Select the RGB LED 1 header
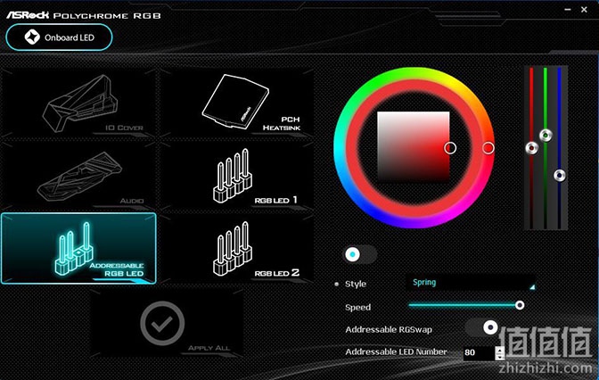The width and height of the screenshot is (599, 380). pos(237,176)
